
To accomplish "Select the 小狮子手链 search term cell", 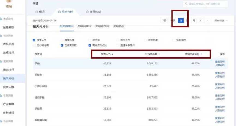I will click(41, 86).
